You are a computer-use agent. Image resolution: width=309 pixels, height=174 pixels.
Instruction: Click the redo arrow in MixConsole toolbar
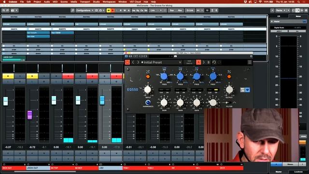[8, 10]
